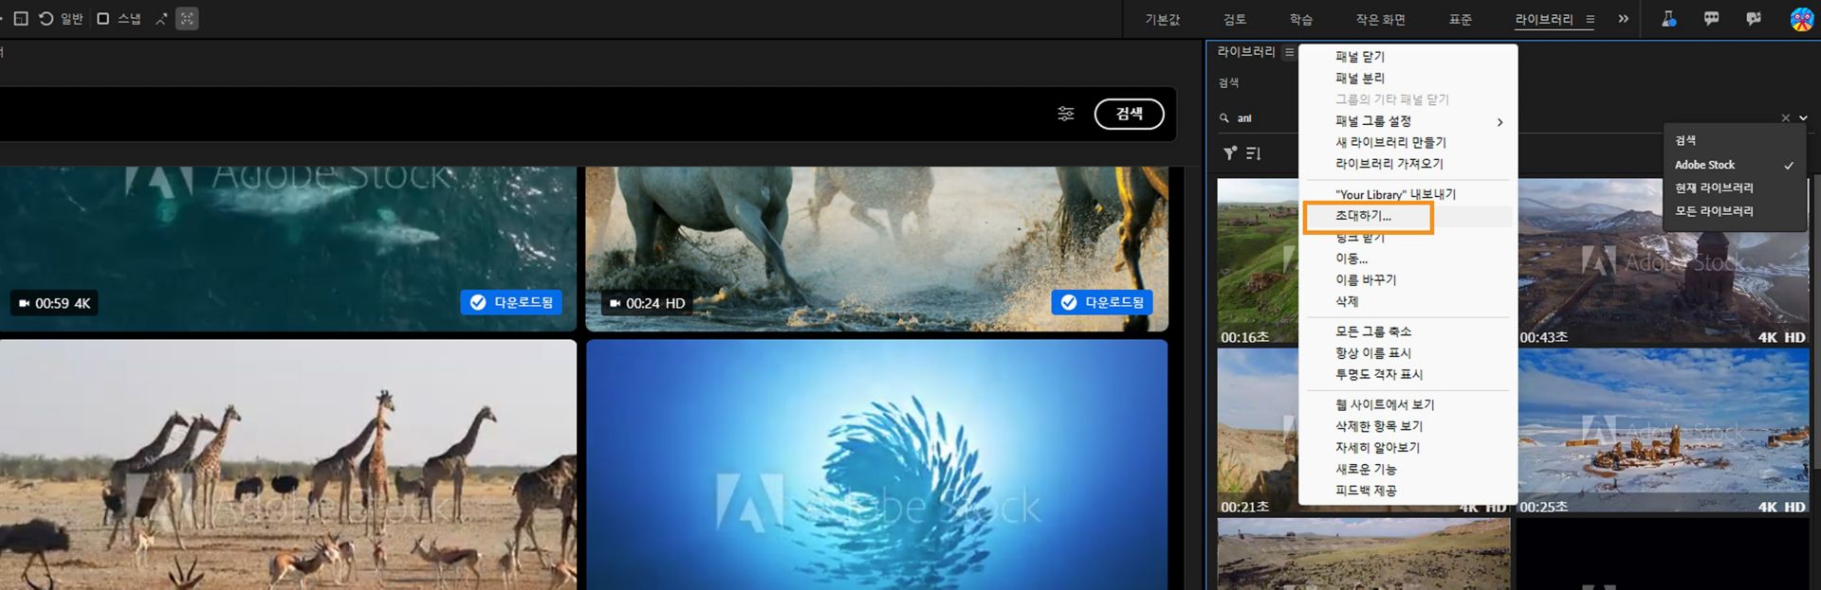
Task: Select the 00:25초 snowy ruins library thumbnail
Action: click(x=1664, y=432)
